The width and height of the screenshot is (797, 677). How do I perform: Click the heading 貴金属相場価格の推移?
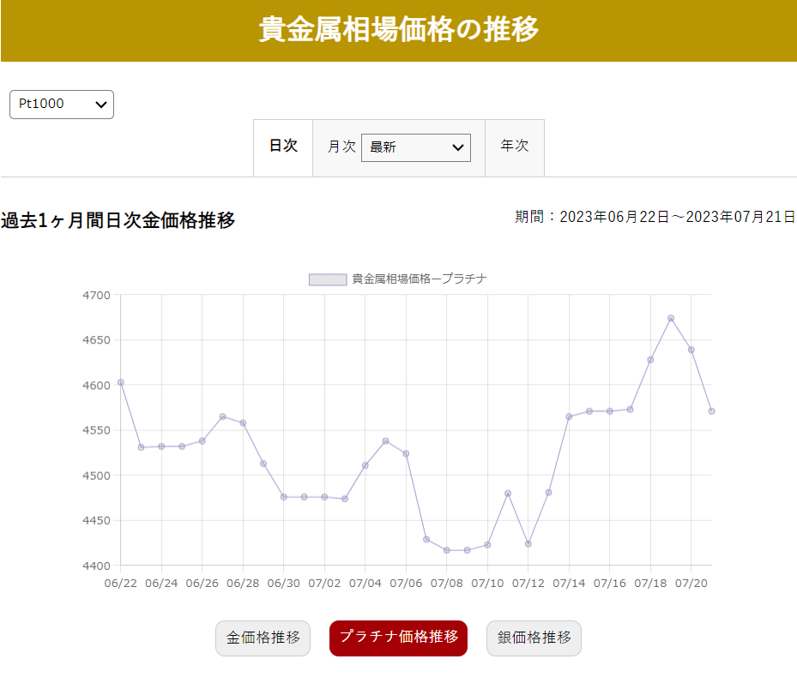[398, 29]
